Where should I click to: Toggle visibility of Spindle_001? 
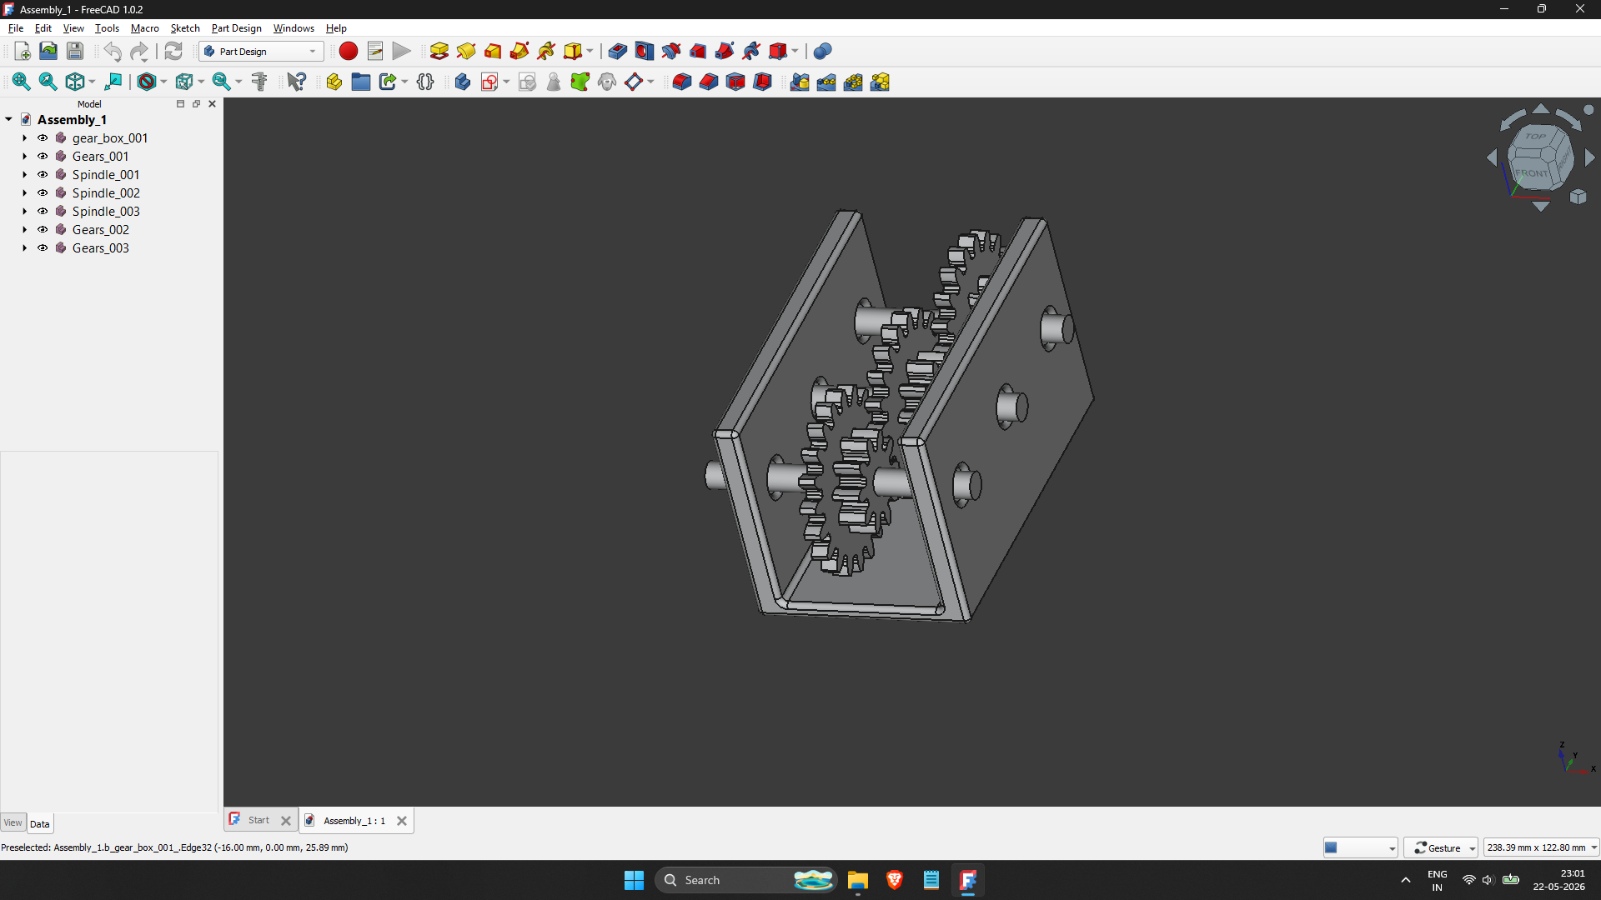click(43, 175)
